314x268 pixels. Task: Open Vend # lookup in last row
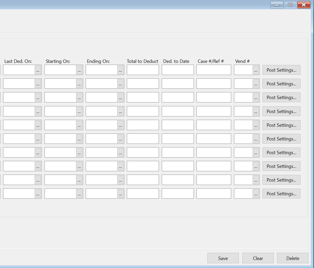256,194
